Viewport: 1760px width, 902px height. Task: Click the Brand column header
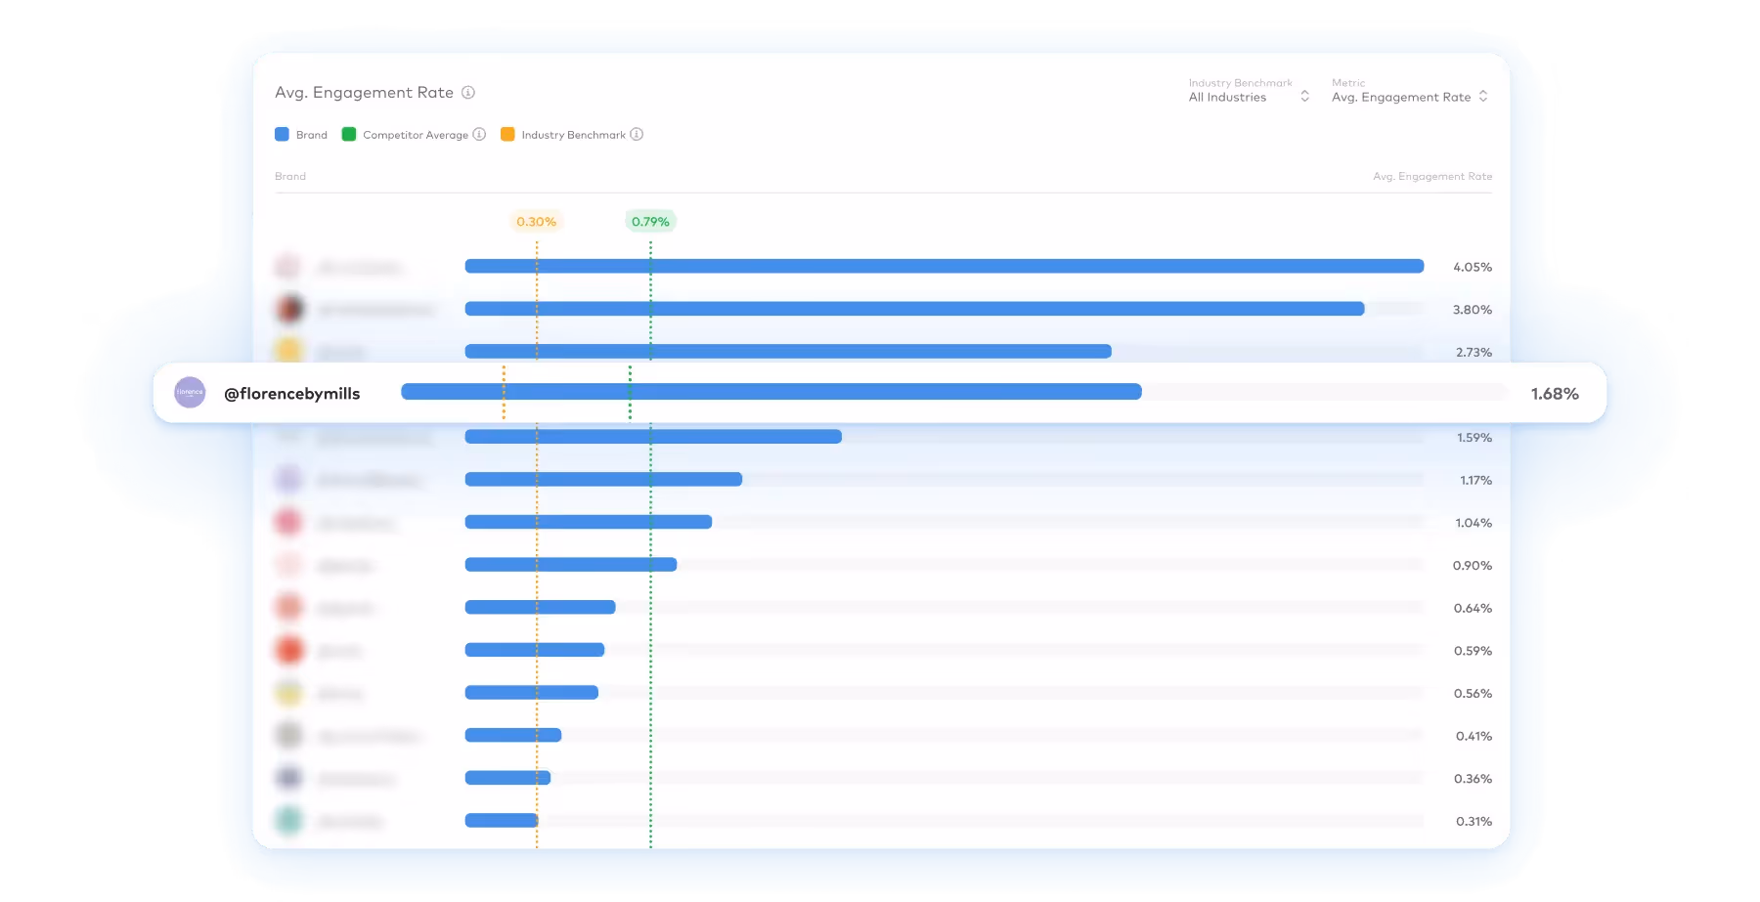click(290, 177)
